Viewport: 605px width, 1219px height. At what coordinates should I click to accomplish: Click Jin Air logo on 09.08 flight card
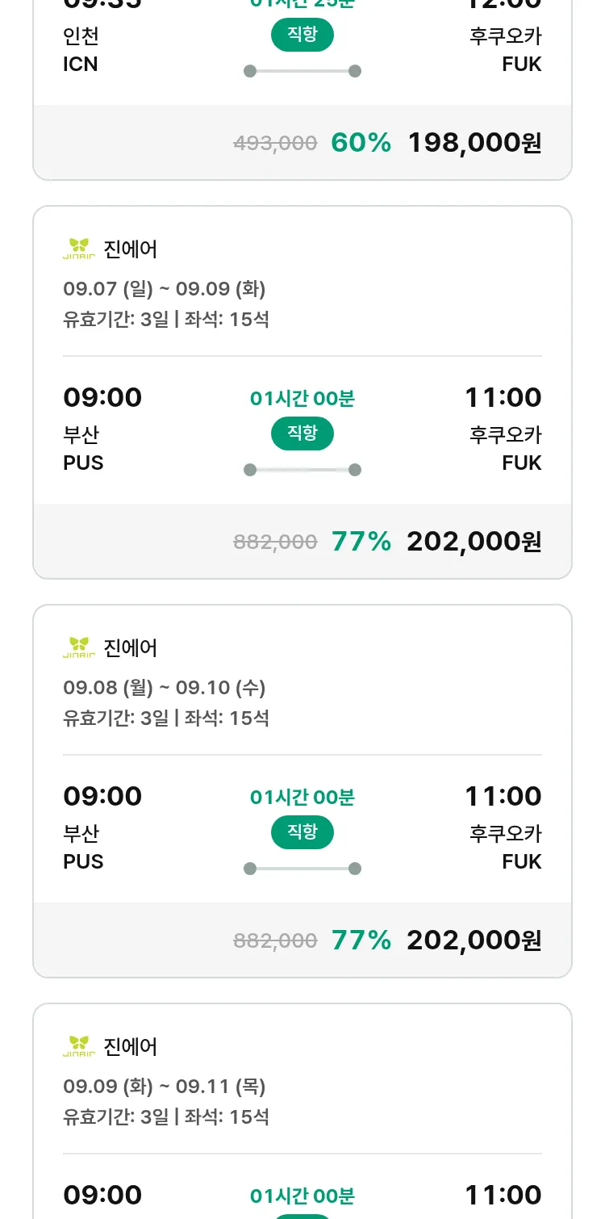[79, 647]
